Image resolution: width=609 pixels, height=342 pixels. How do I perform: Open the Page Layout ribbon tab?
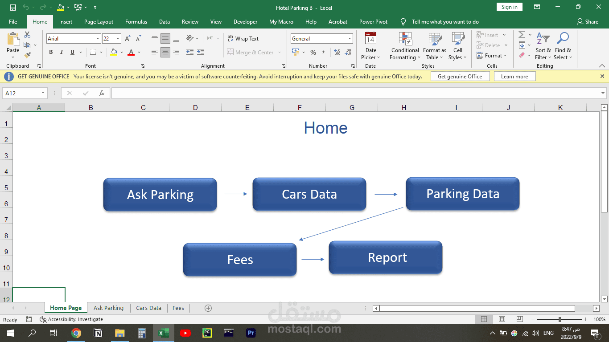click(99, 22)
